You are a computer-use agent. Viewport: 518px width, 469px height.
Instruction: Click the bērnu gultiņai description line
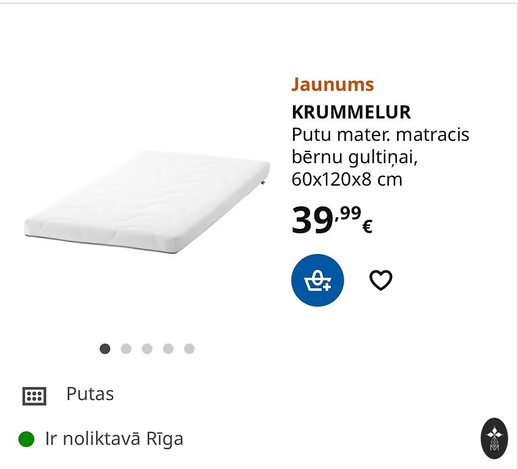click(x=355, y=158)
